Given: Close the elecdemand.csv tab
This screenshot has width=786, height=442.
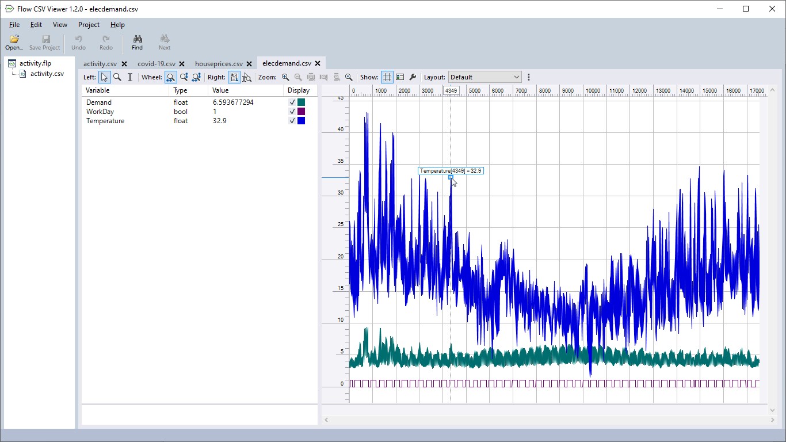Looking at the screenshot, I should pos(318,63).
